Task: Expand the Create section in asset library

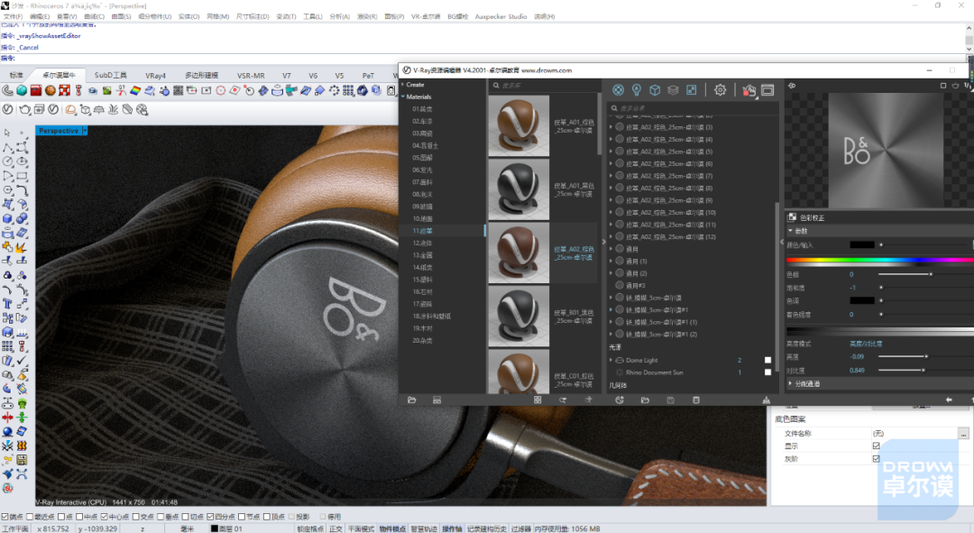Action: (403, 85)
